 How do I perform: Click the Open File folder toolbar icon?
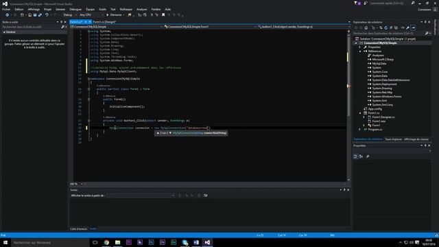point(29,15)
